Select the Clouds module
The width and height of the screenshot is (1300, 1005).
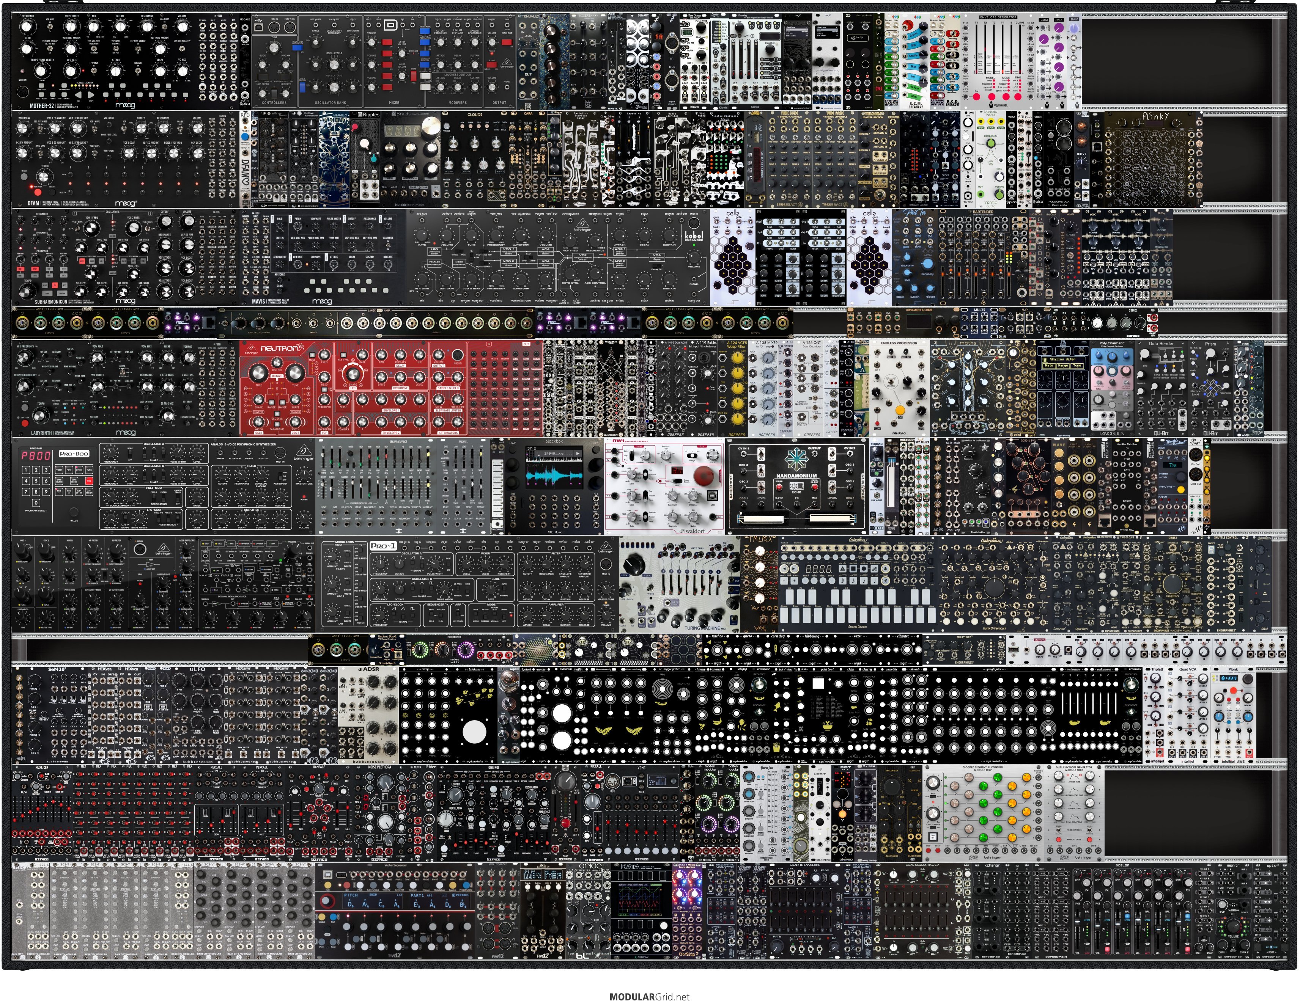point(474,159)
